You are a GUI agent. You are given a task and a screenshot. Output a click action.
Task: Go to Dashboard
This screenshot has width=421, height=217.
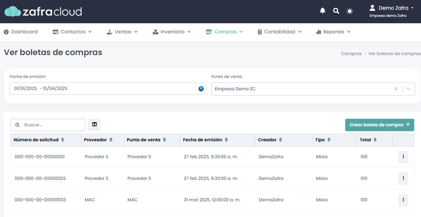point(21,32)
